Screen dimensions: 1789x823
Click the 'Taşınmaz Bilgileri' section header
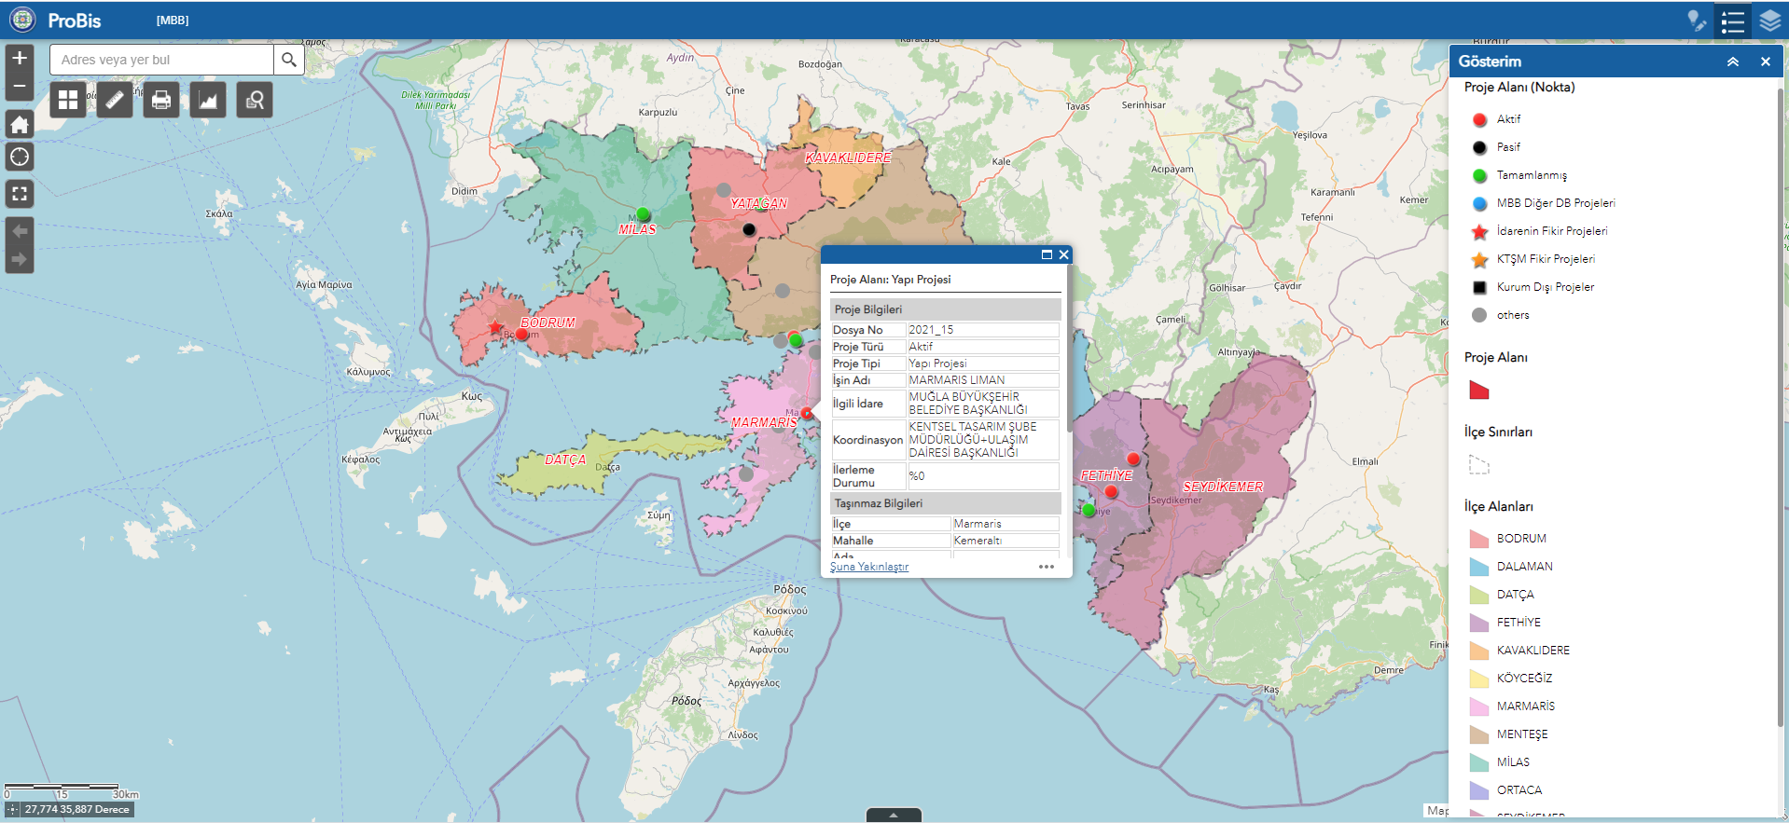pyautogui.click(x=946, y=503)
